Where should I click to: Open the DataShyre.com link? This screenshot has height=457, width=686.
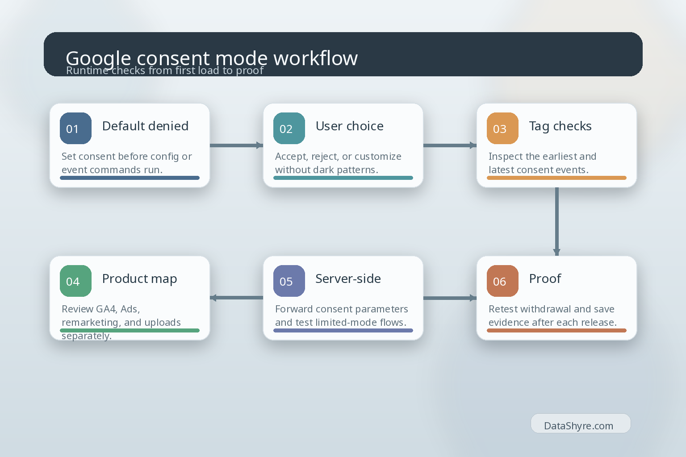pyautogui.click(x=580, y=424)
